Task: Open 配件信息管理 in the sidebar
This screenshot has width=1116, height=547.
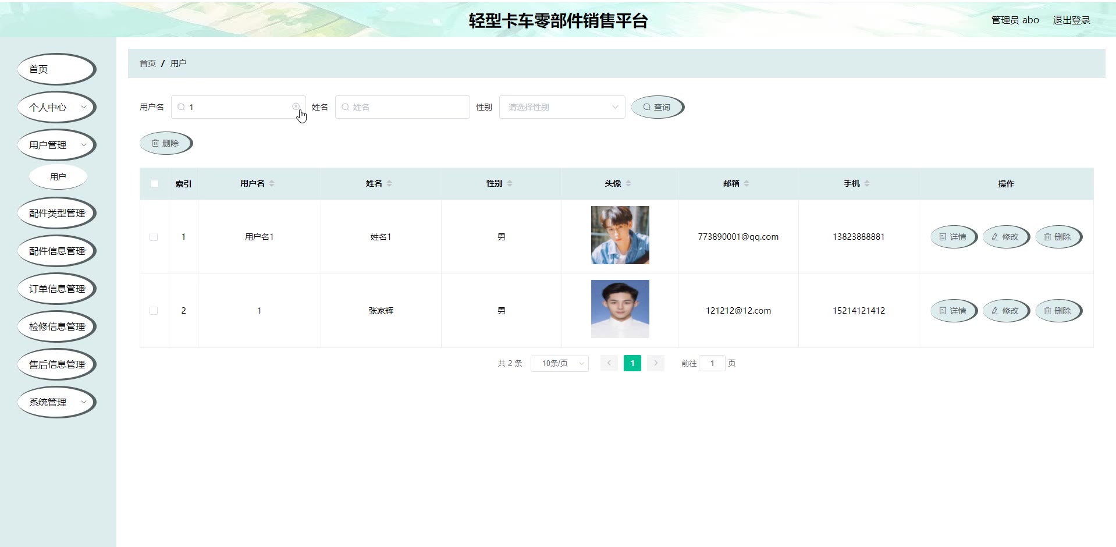Action: pyautogui.click(x=57, y=251)
